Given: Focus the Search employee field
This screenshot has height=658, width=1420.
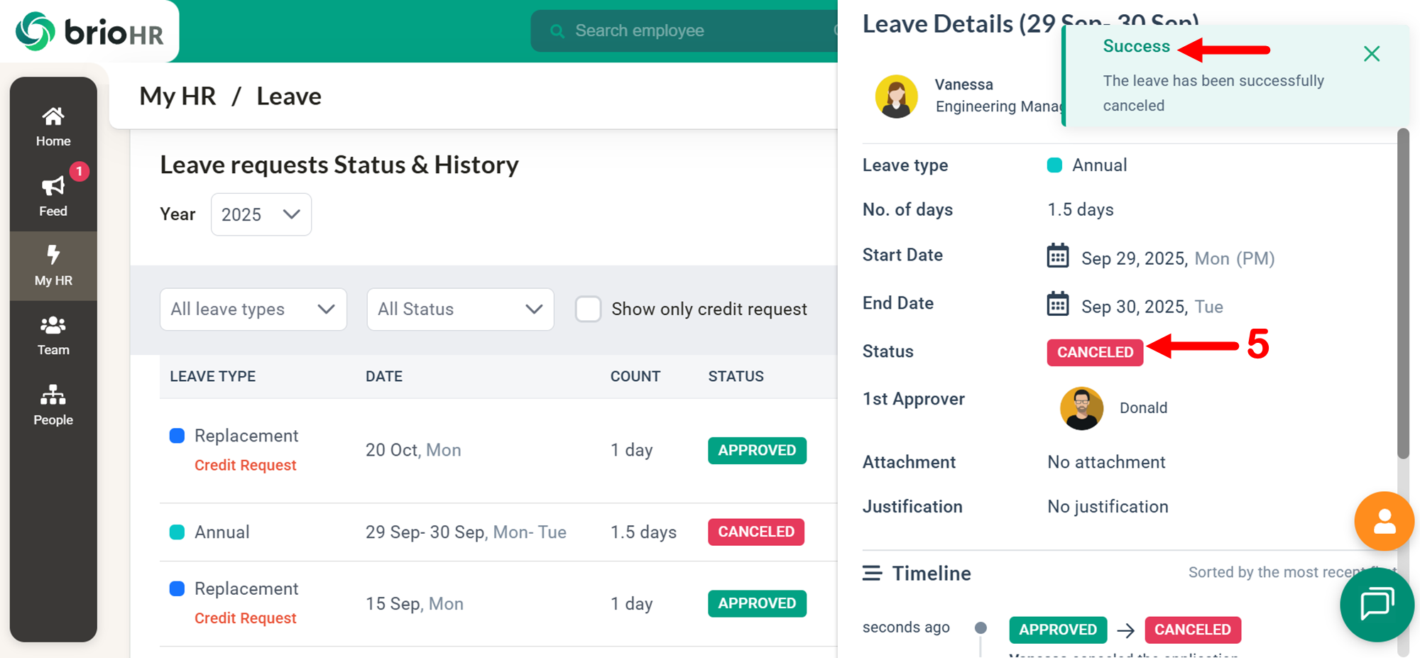Looking at the screenshot, I should (682, 31).
